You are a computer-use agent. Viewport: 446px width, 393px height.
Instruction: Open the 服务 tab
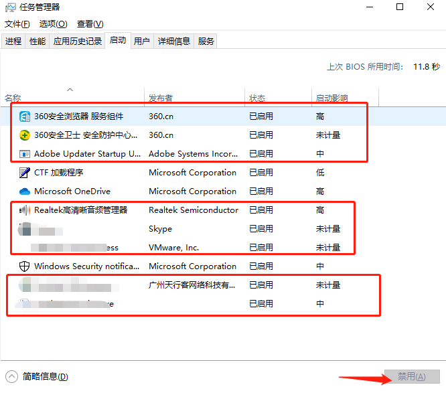tap(206, 41)
